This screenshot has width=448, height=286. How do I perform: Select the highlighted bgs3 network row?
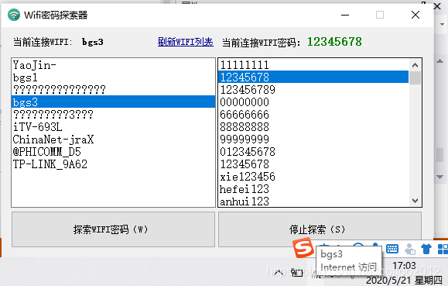(113, 102)
